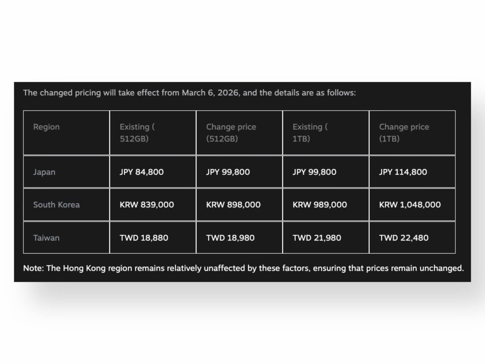
Task: Click the JPY 84,800 price cell
Action: pyautogui.click(x=142, y=172)
